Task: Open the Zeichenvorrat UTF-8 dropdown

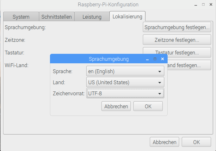Action: [x=125, y=93]
